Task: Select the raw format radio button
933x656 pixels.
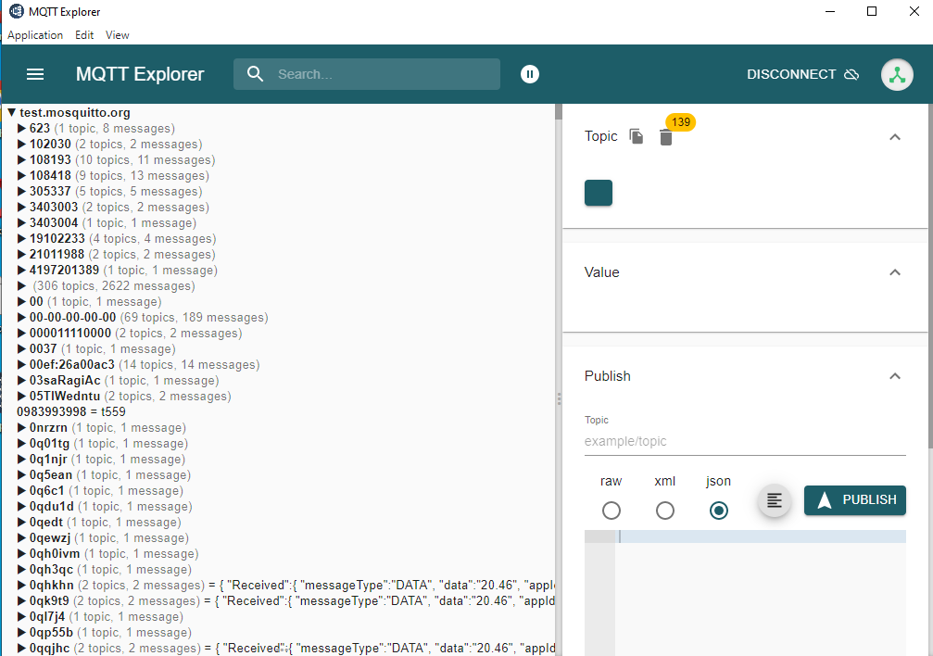Action: (611, 511)
